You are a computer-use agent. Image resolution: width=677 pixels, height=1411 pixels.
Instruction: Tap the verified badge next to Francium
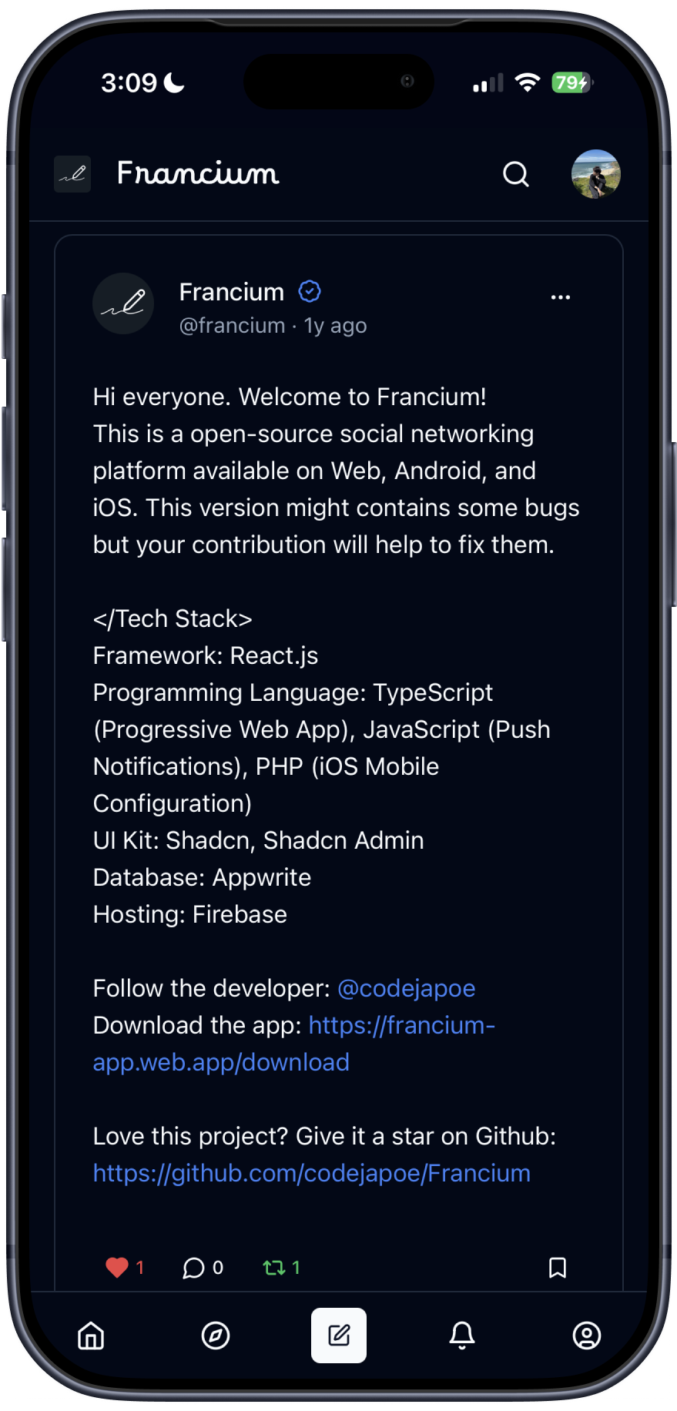(310, 291)
